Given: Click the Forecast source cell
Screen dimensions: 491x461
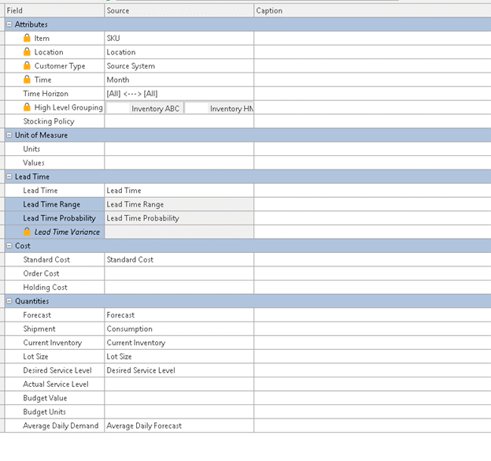Looking at the screenshot, I should tap(179, 315).
